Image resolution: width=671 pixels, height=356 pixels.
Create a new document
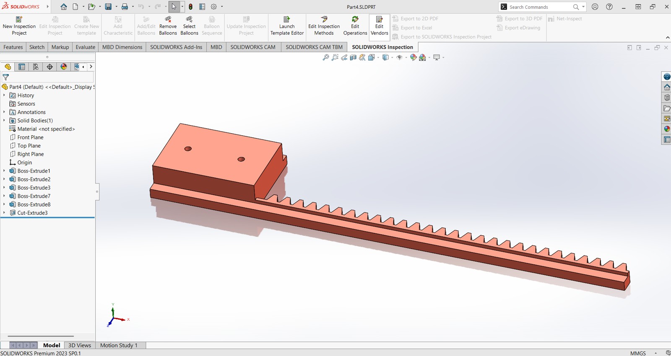(75, 7)
